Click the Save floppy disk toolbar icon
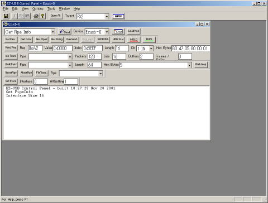Image resolution: width=268 pixels, height=203 pixels. pyautogui.click(x=6, y=16)
